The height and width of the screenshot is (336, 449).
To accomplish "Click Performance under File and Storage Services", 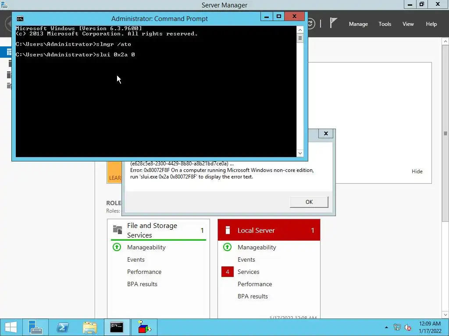I will coord(144,272).
